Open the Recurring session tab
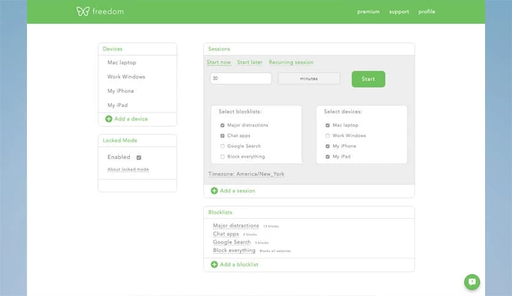Screen dimensions: 512x296 pyautogui.click(x=291, y=62)
